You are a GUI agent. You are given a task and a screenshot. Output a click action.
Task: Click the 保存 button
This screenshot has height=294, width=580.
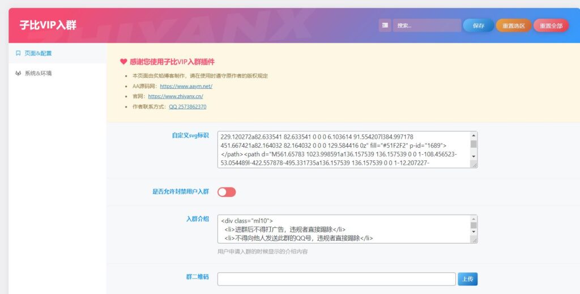click(x=478, y=25)
